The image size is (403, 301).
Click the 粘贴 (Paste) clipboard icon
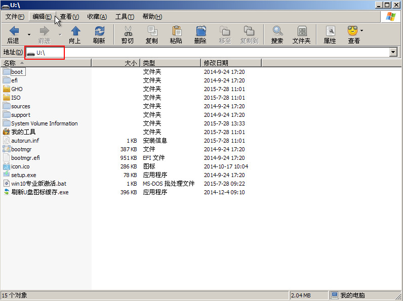click(176, 31)
